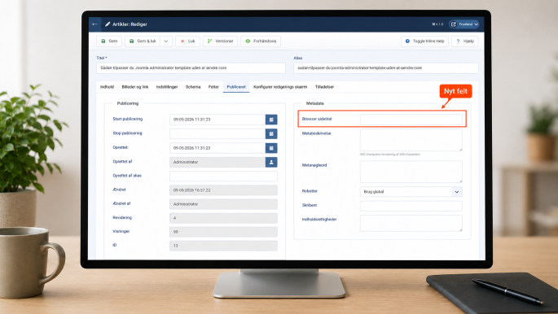
Task: Open calendar for Start publicering
Action: pyautogui.click(x=271, y=120)
